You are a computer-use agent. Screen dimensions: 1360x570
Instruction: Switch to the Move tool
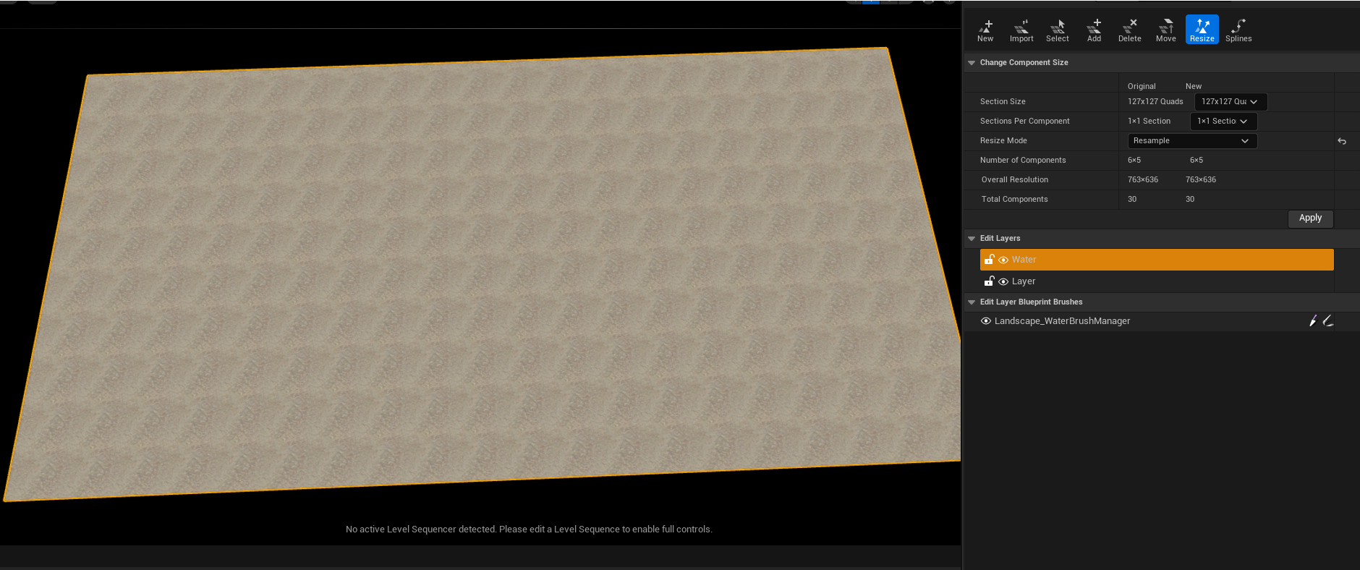pyautogui.click(x=1166, y=30)
